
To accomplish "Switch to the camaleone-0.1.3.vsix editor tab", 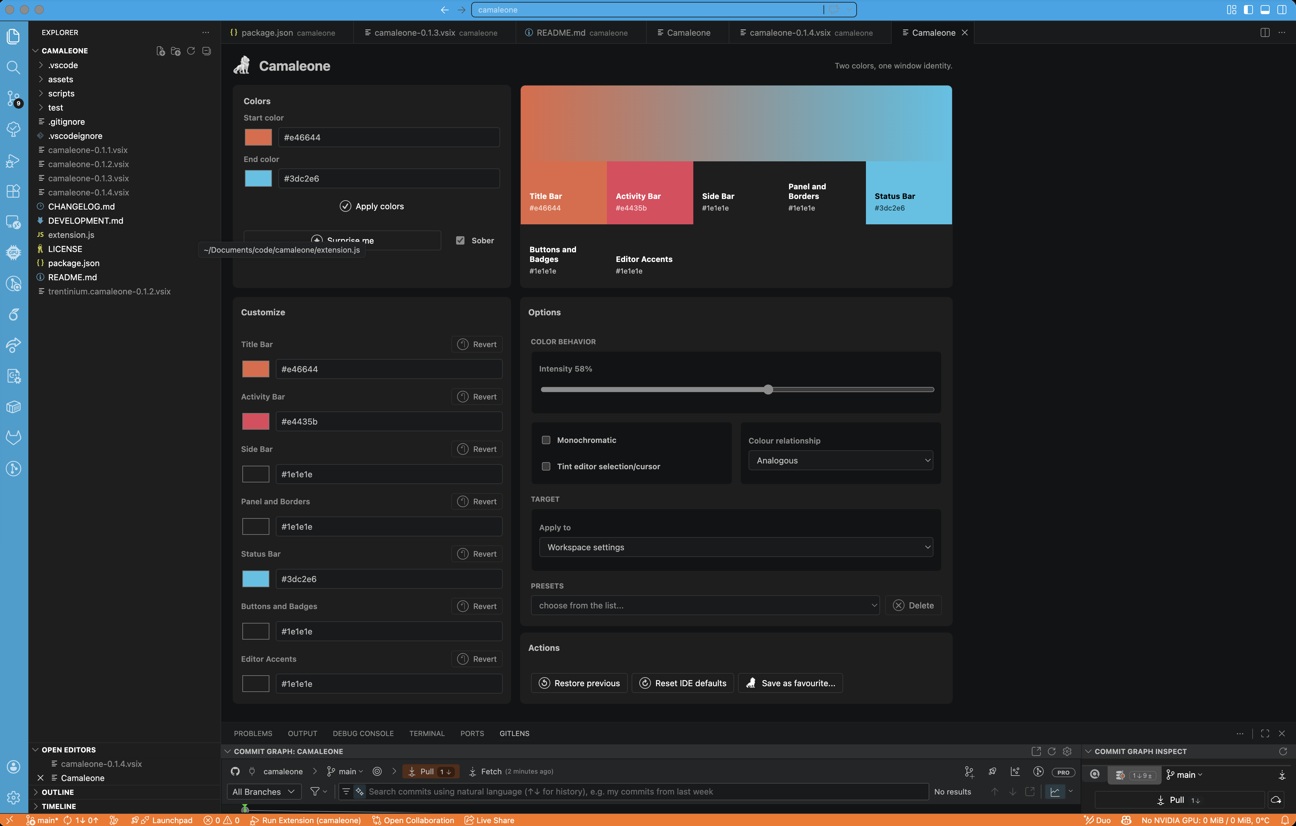I will [435, 32].
